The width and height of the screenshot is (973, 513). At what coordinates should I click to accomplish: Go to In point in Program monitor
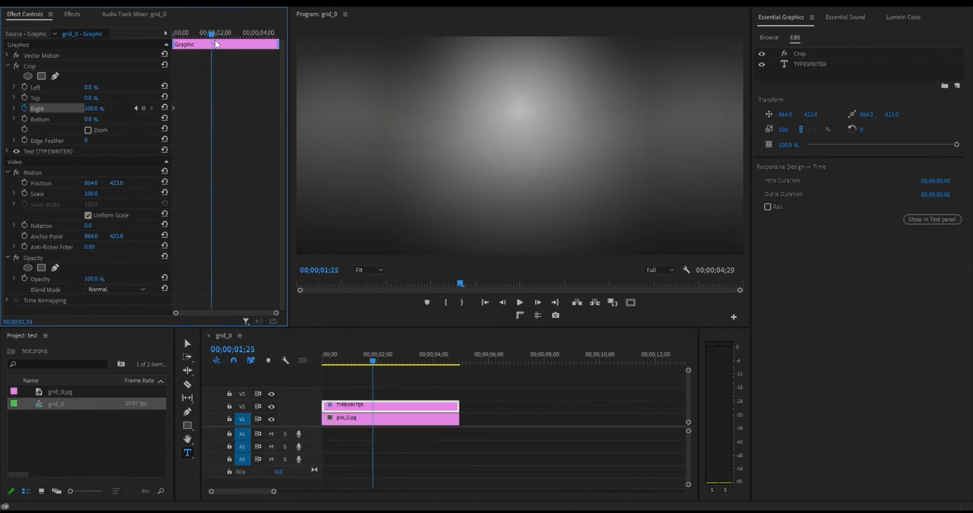coord(484,302)
